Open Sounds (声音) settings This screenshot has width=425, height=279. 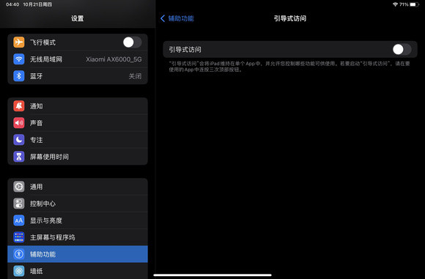coord(78,123)
